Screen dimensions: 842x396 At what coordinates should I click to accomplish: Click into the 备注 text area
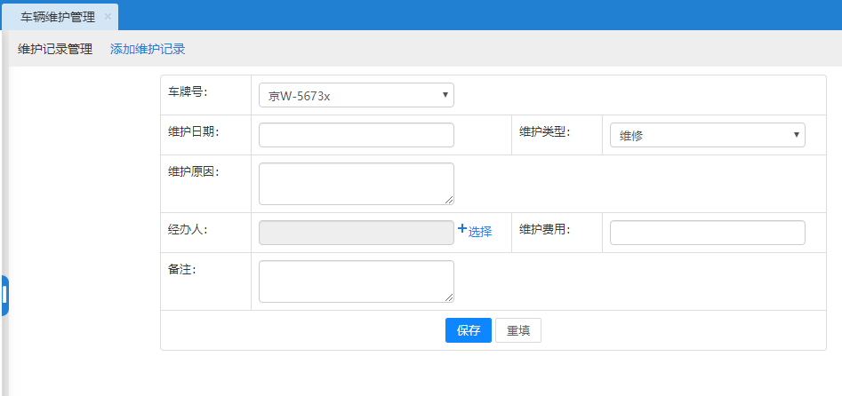(x=356, y=281)
